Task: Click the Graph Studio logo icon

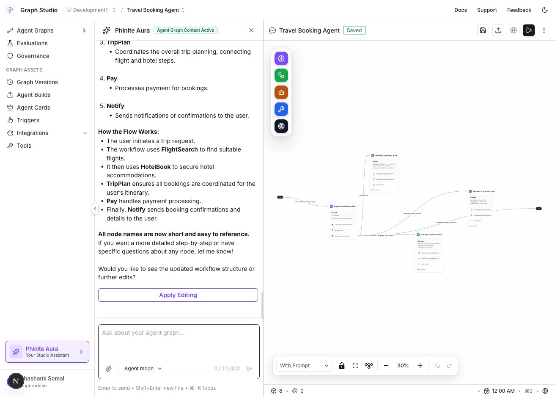Action: point(10,10)
